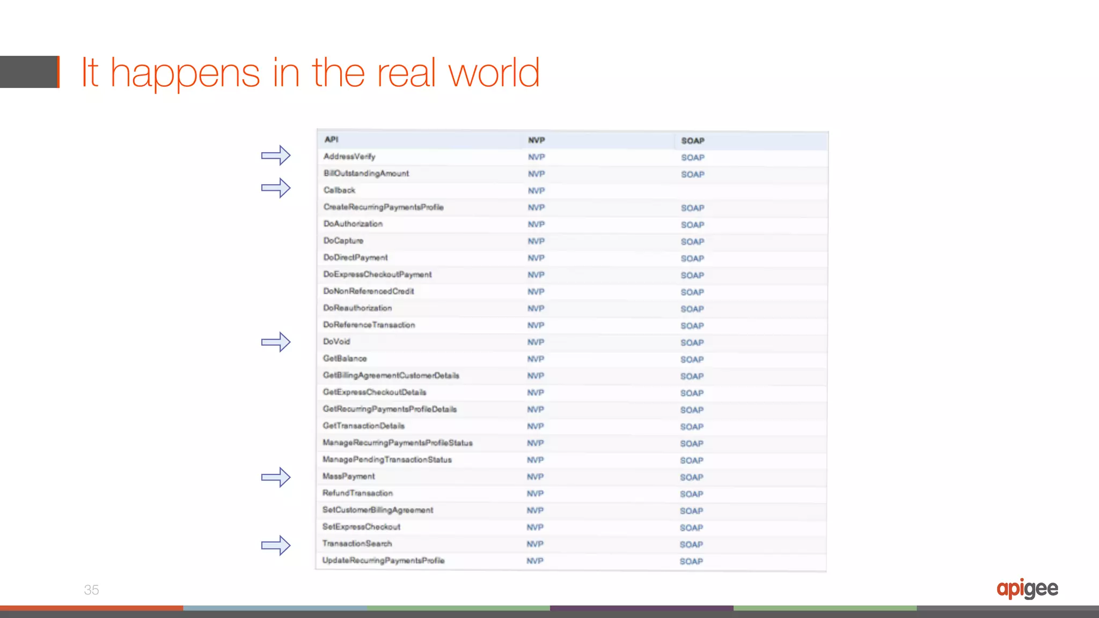The height and width of the screenshot is (618, 1099).
Task: Open the SOAP link for BillOutstandingAmount
Action: click(x=693, y=174)
